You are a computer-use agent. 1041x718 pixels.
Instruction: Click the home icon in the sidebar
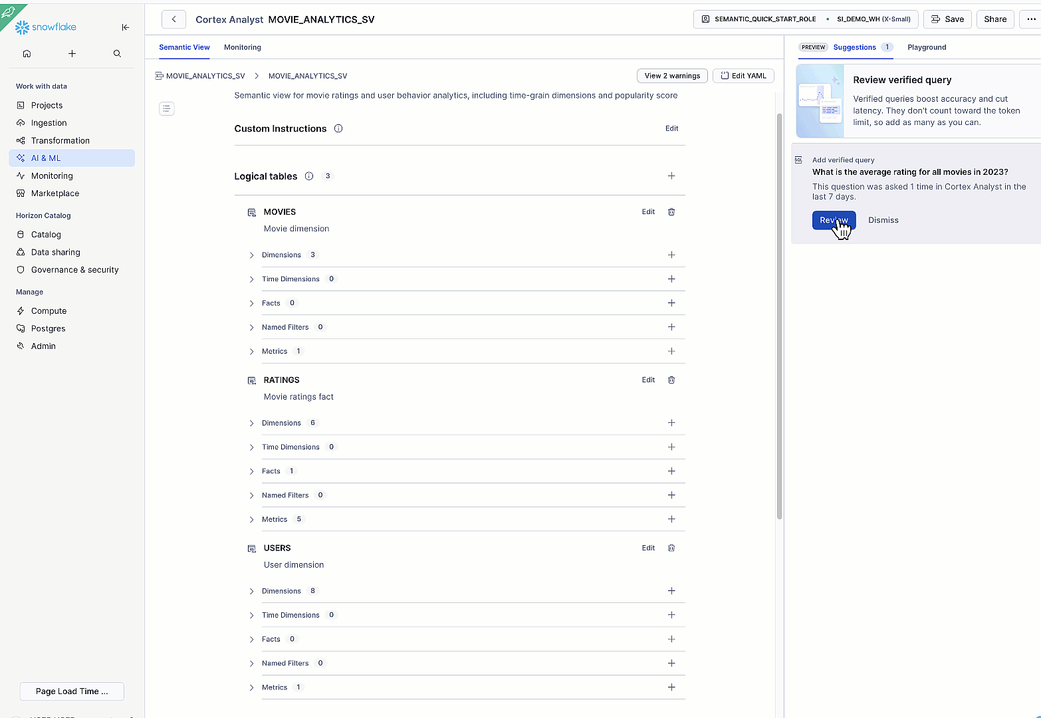coord(27,53)
